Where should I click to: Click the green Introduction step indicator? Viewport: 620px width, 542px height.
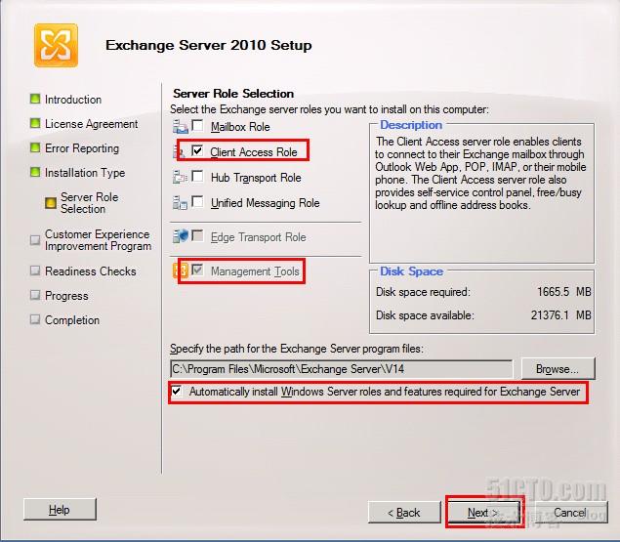35,99
